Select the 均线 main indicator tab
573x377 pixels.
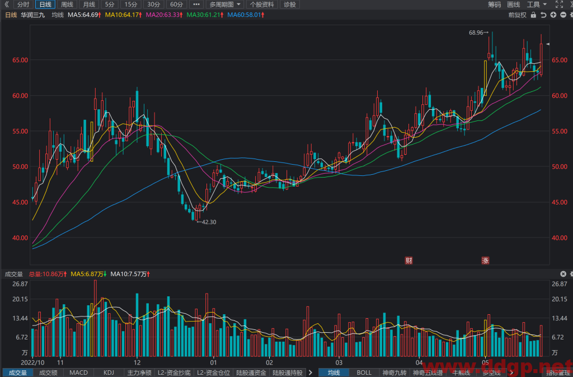(334, 373)
